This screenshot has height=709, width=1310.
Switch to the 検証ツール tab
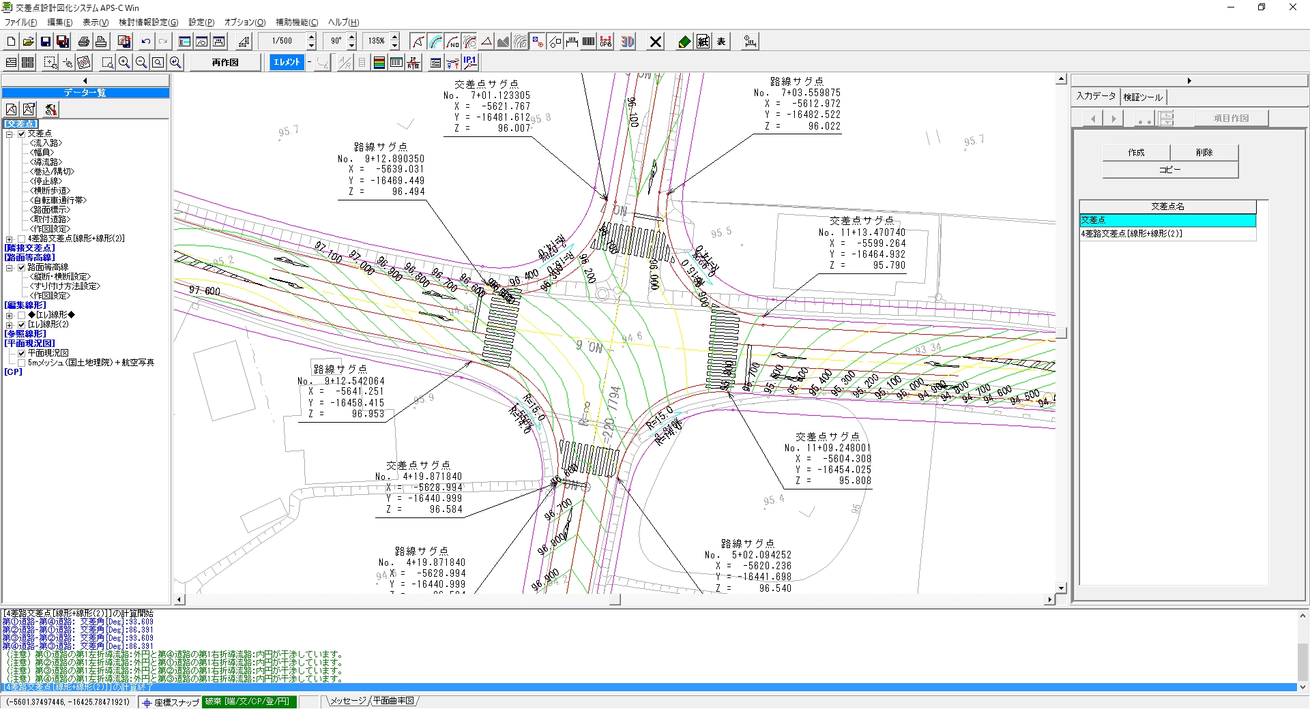pos(1143,97)
